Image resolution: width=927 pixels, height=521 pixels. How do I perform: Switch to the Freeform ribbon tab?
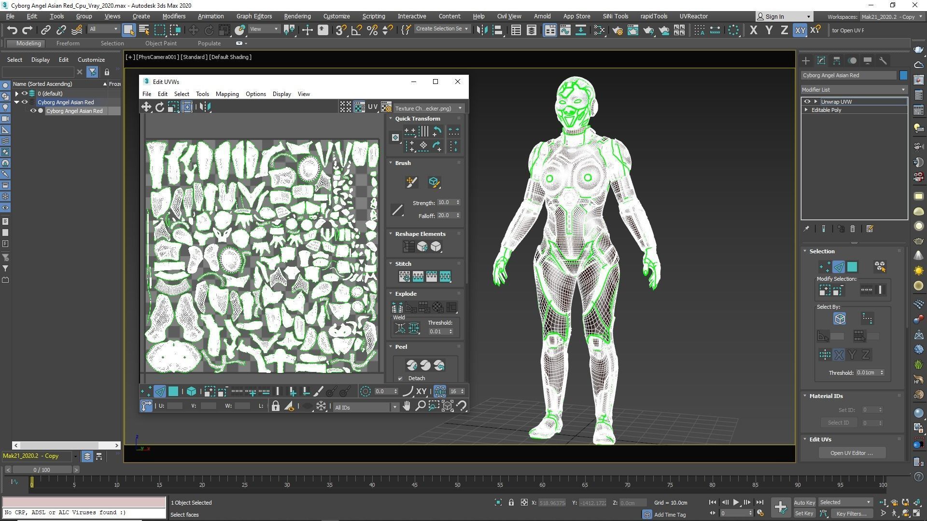point(68,43)
